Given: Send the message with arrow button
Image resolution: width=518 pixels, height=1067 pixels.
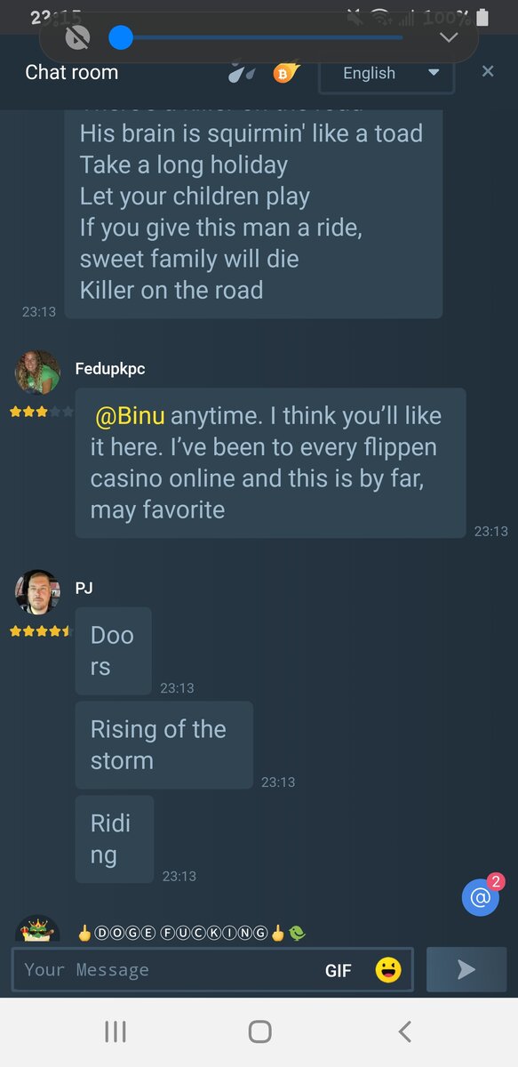Looking at the screenshot, I should pos(466,969).
